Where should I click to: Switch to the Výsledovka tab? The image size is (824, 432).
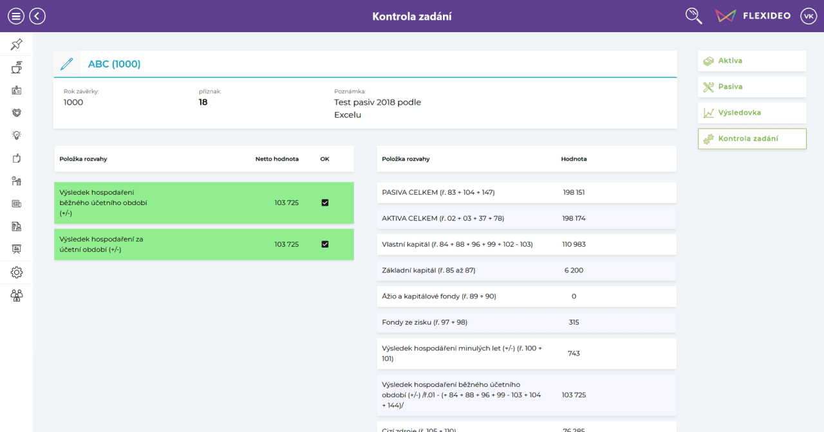click(752, 113)
